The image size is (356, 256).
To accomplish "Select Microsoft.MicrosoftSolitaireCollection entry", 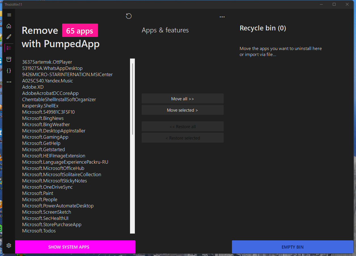I will [62, 174].
